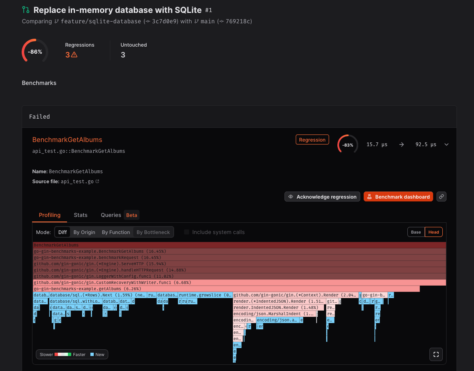Collapse the BenchmarkGetAlbums details chevron
474x371 pixels.
(x=446, y=144)
